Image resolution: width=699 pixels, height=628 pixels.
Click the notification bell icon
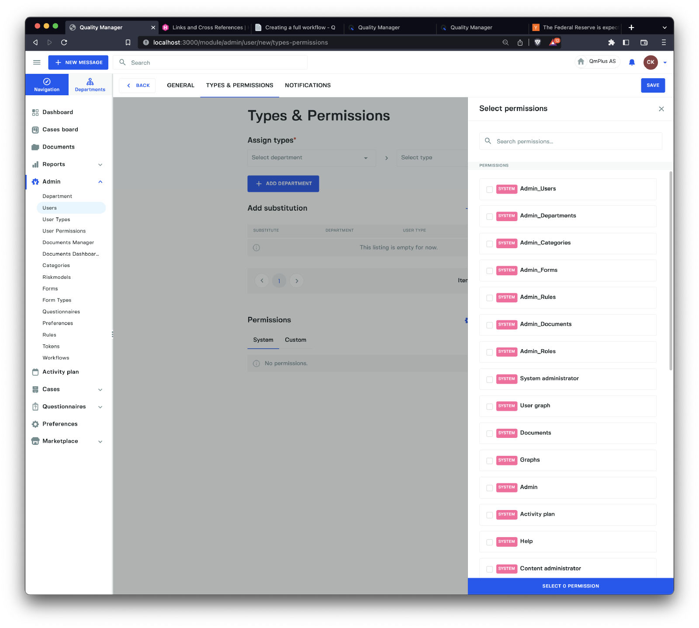pos(632,62)
